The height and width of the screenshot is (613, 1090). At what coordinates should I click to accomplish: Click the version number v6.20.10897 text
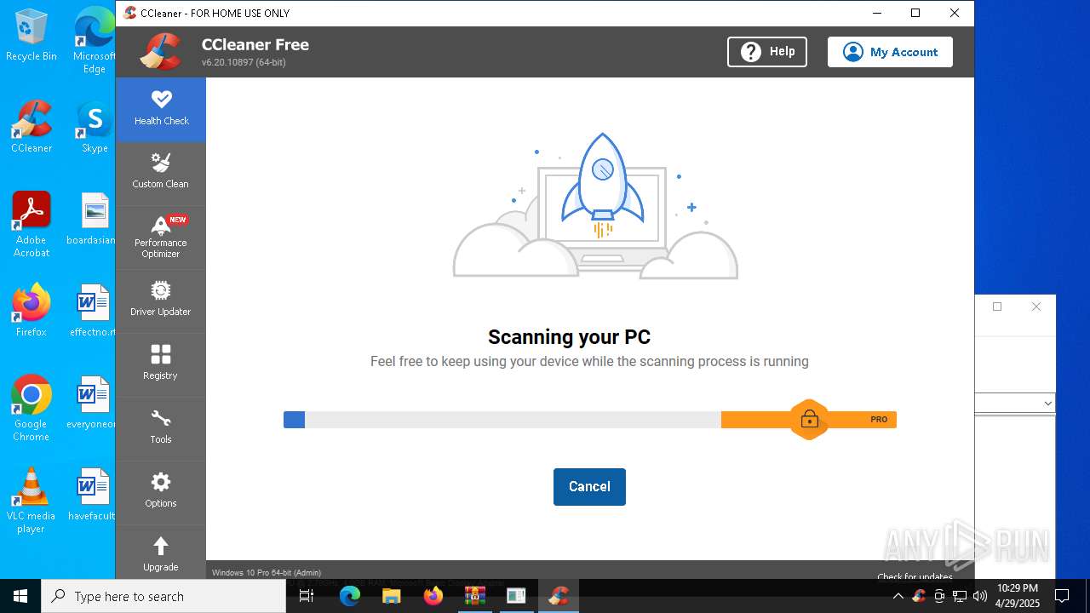click(244, 63)
